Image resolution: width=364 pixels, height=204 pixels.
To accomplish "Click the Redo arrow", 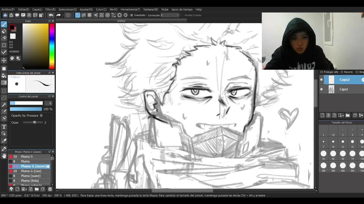I will [x=58, y=15].
